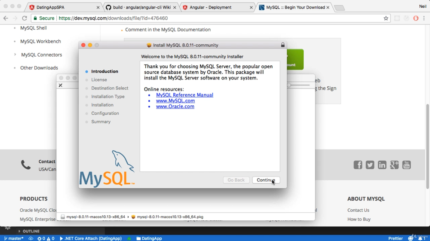
Task: Click the Facebook icon in footer
Action: [358, 165]
